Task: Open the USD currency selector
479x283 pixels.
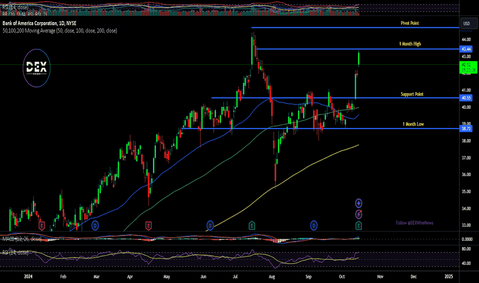Action: [469, 24]
